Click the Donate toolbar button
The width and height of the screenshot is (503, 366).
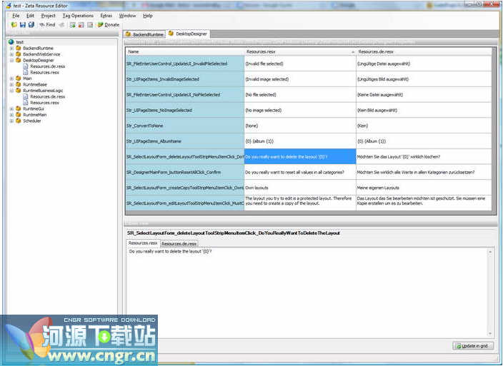[109, 25]
